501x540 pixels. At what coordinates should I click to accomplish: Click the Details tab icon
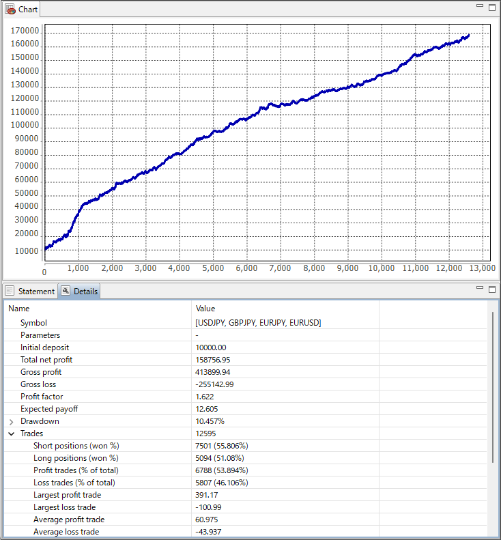click(66, 291)
